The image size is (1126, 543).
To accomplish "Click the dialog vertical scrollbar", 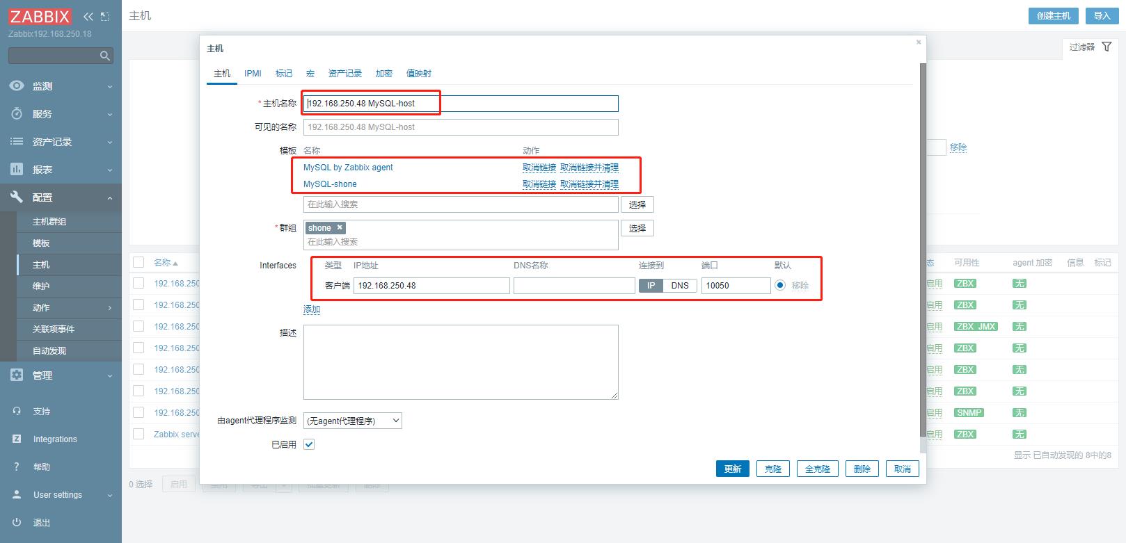I will [923, 249].
